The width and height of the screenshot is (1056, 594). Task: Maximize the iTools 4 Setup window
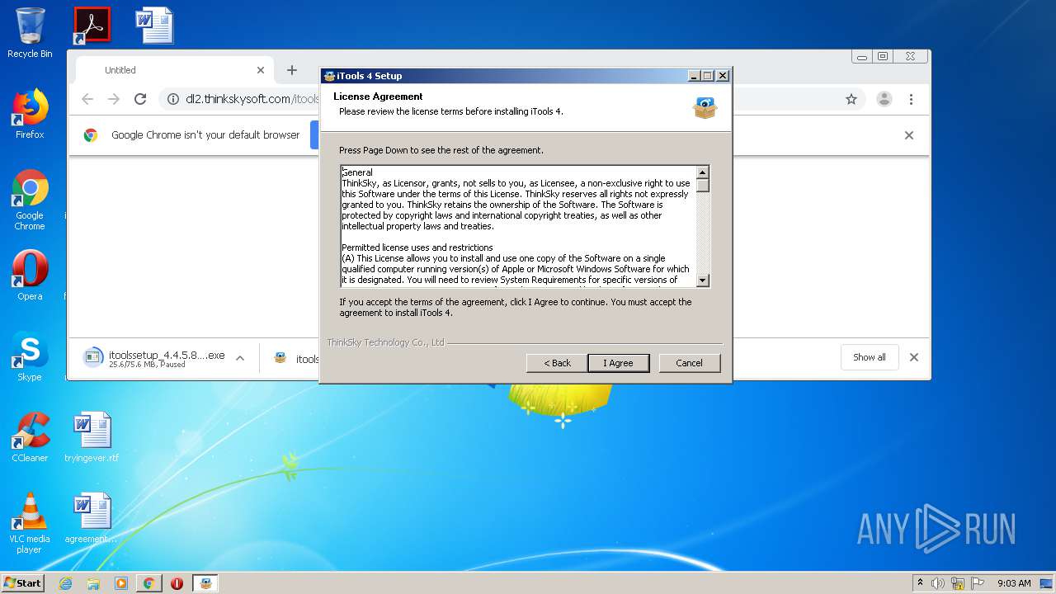click(708, 76)
